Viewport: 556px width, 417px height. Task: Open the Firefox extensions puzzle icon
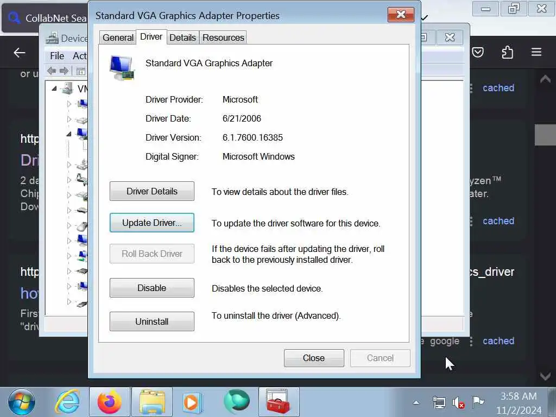[507, 53]
